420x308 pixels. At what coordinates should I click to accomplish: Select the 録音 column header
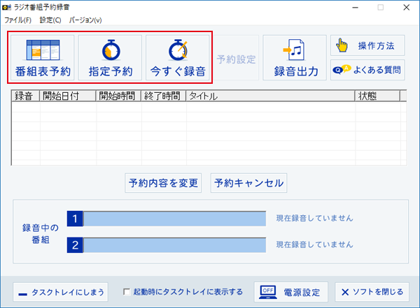[26, 96]
